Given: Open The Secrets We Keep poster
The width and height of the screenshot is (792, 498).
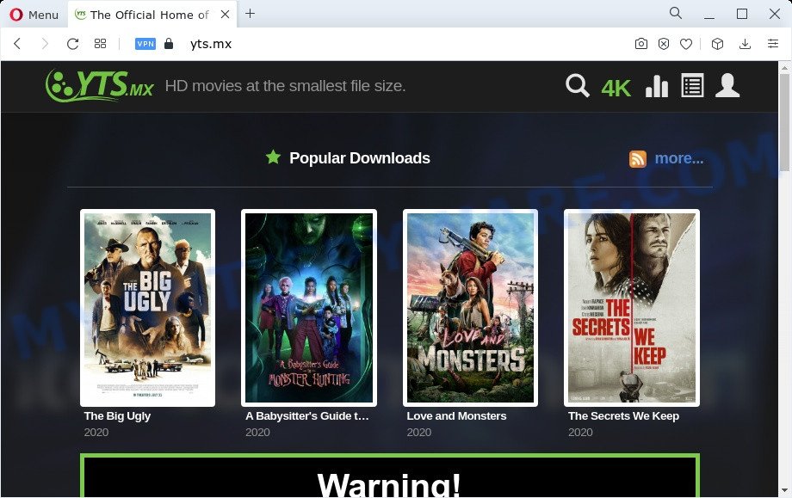Looking at the screenshot, I should 632,308.
